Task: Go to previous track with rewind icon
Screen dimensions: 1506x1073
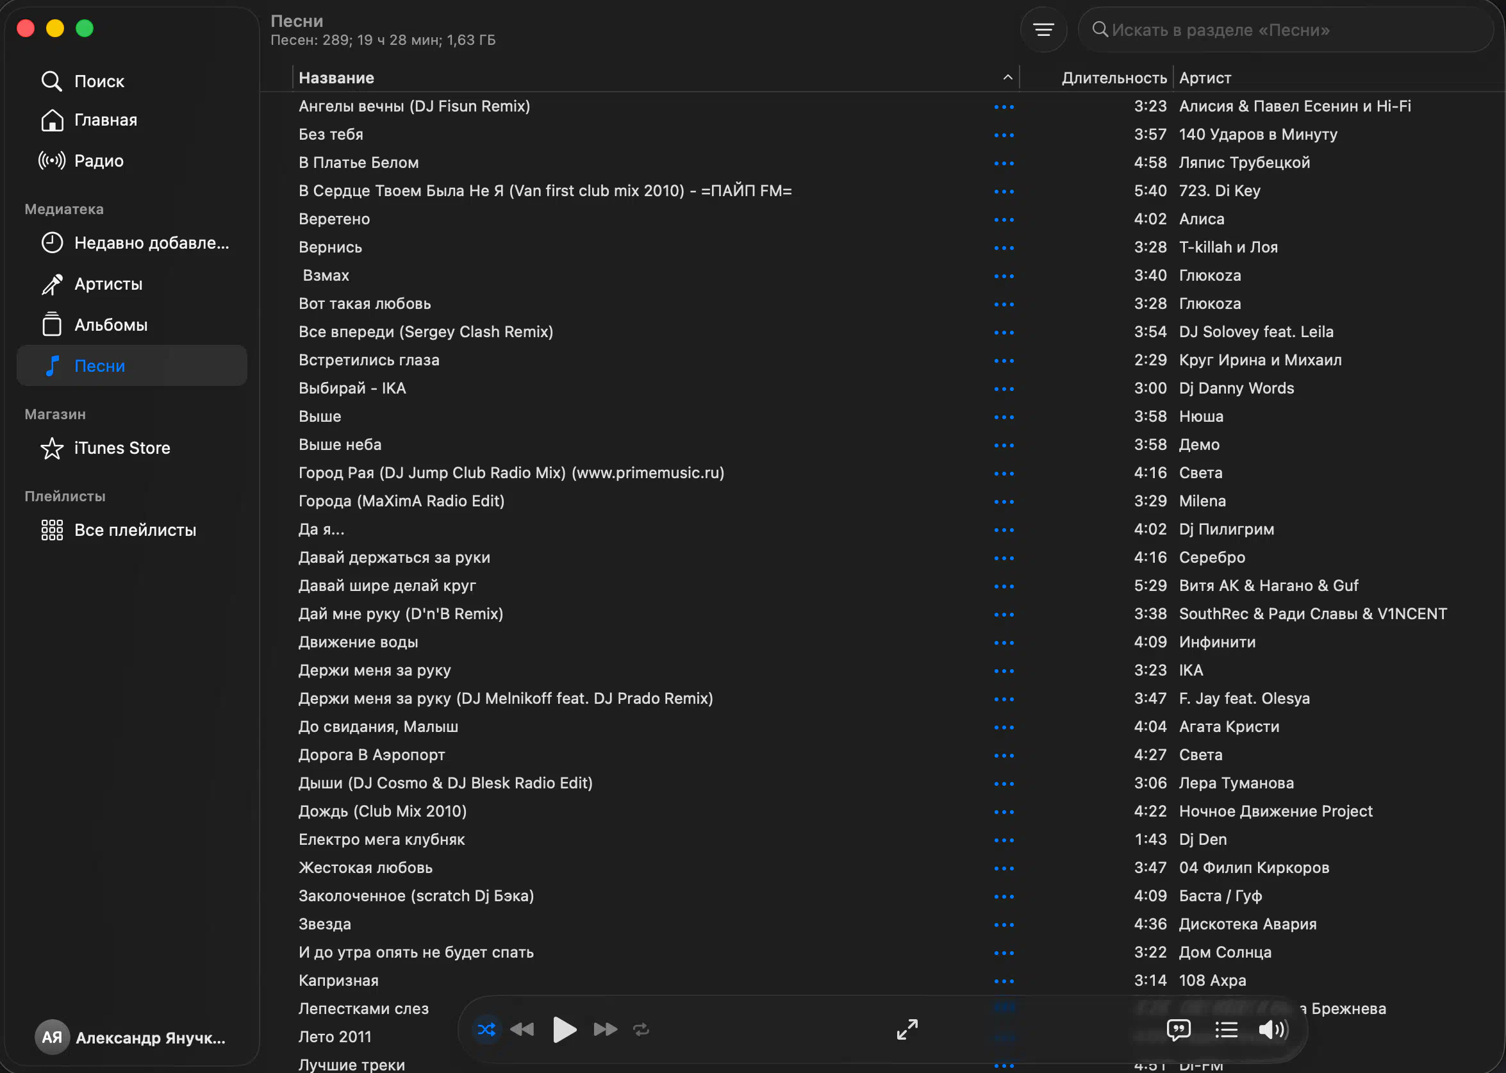Action: click(x=522, y=1029)
